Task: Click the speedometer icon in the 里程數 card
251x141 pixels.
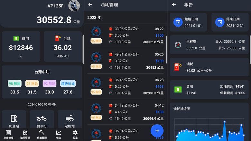Action: pos(178,45)
